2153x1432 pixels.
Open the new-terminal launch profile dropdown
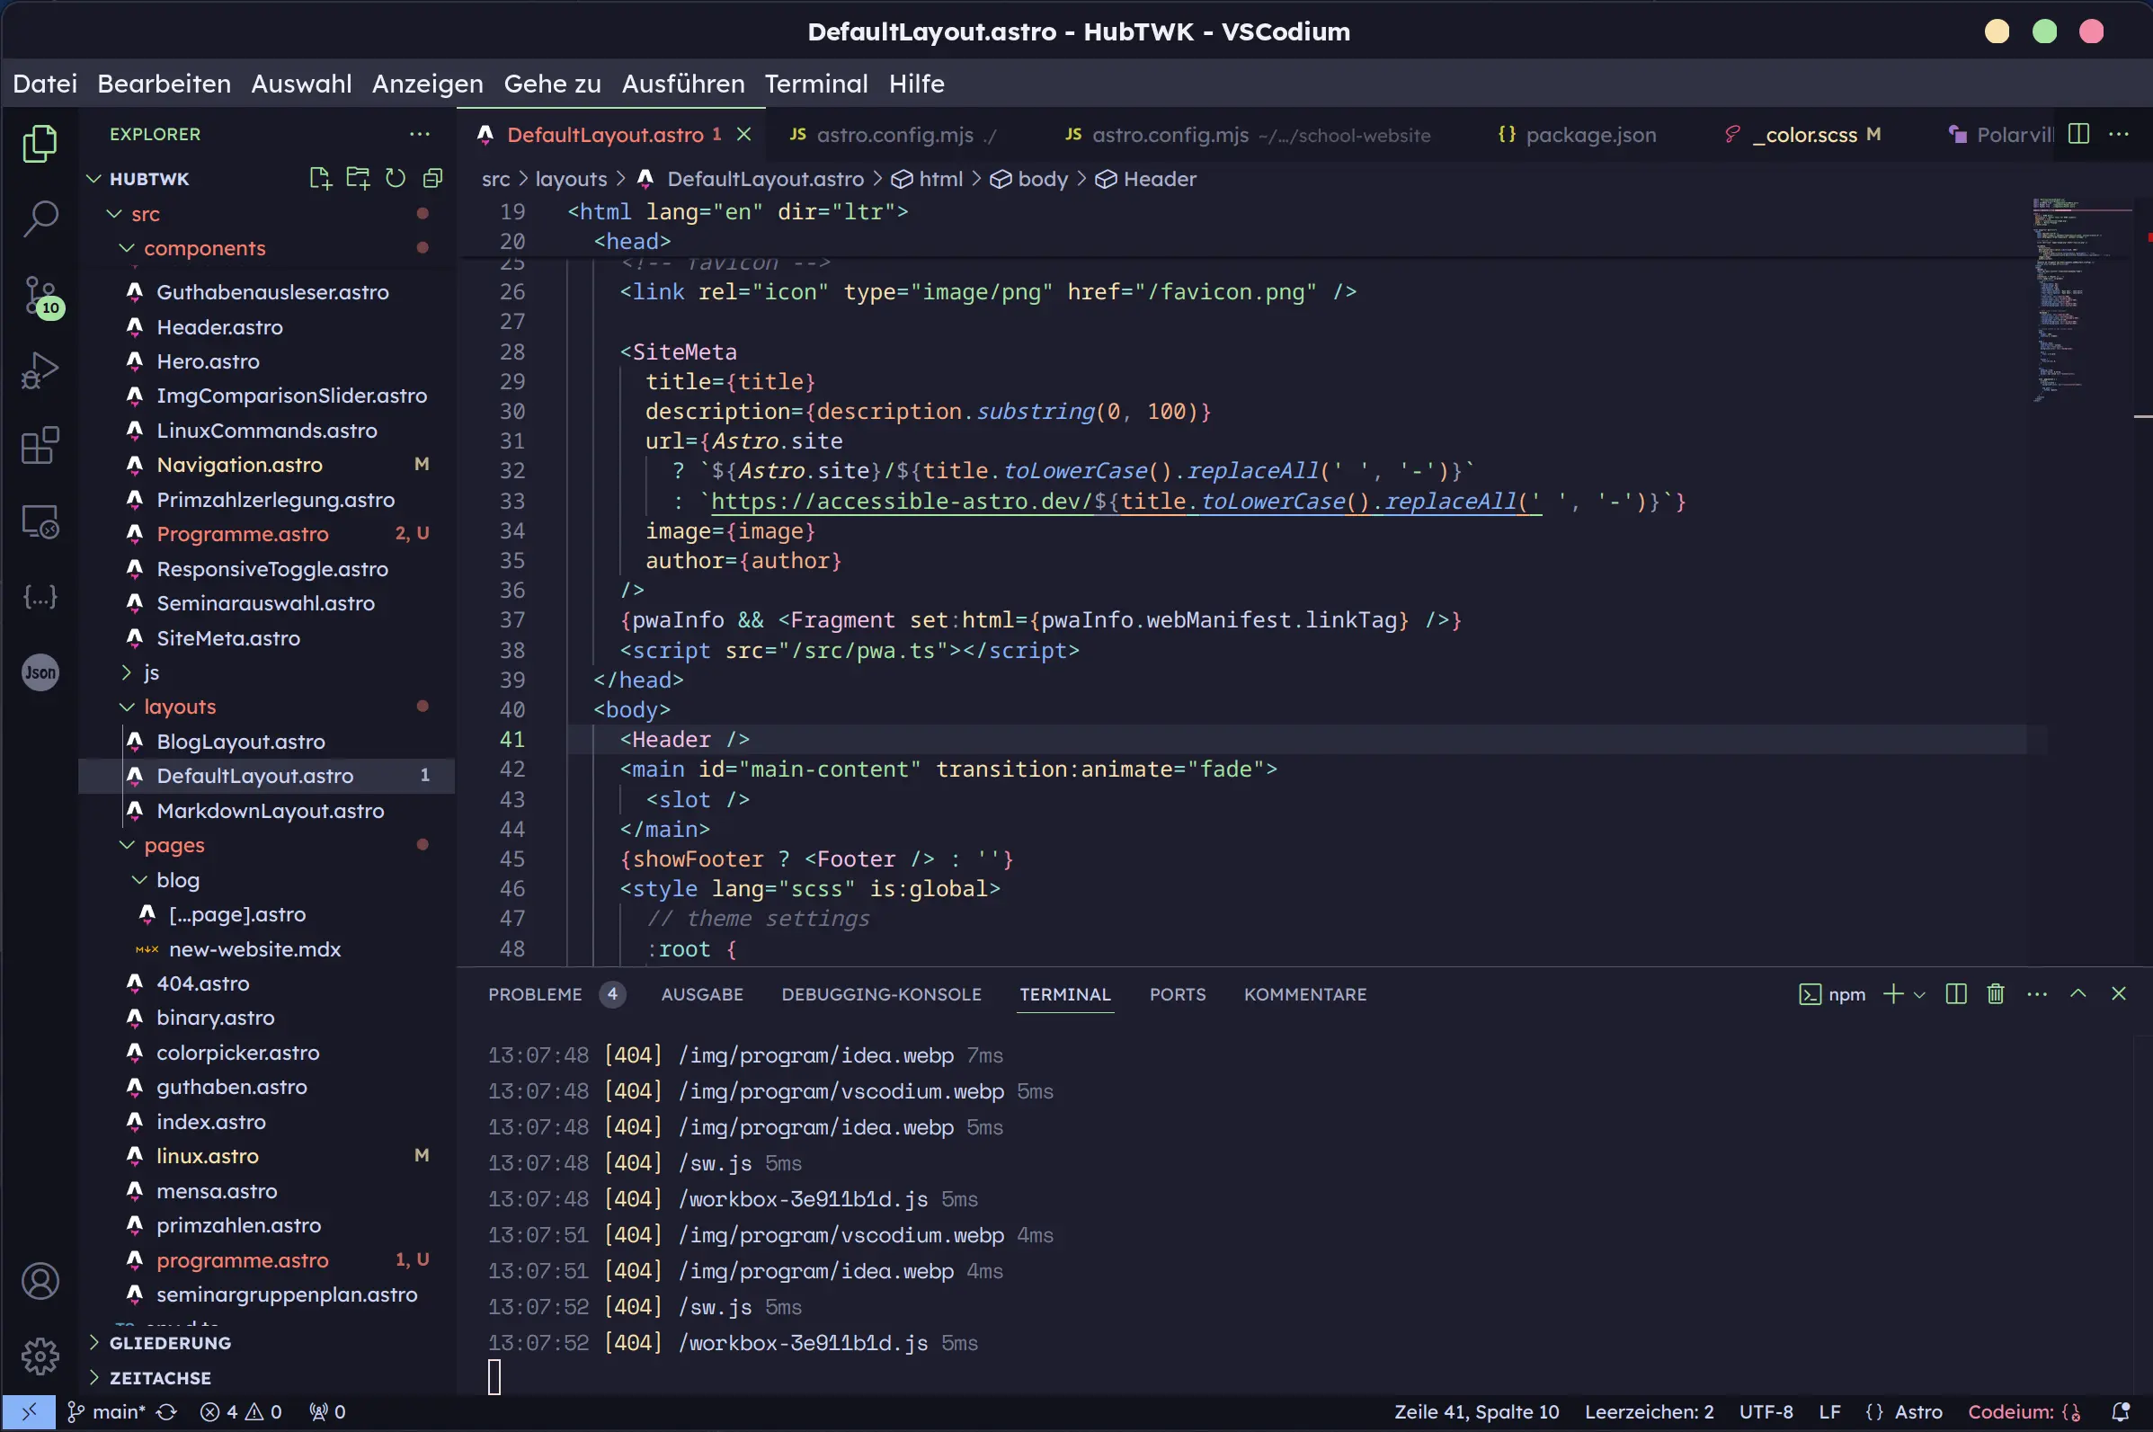click(1919, 994)
